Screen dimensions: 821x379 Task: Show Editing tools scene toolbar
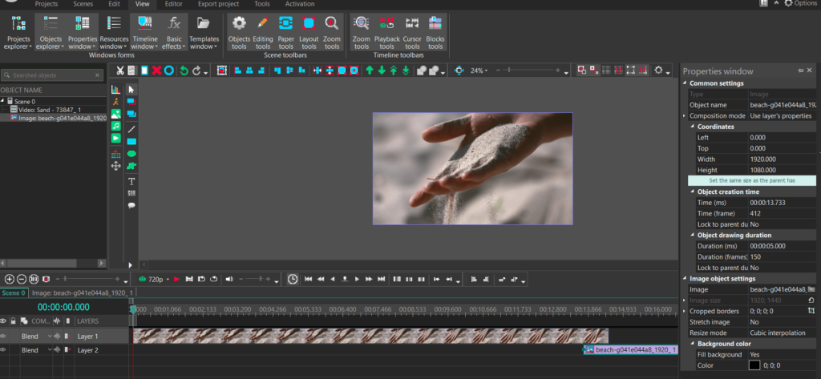tap(263, 33)
